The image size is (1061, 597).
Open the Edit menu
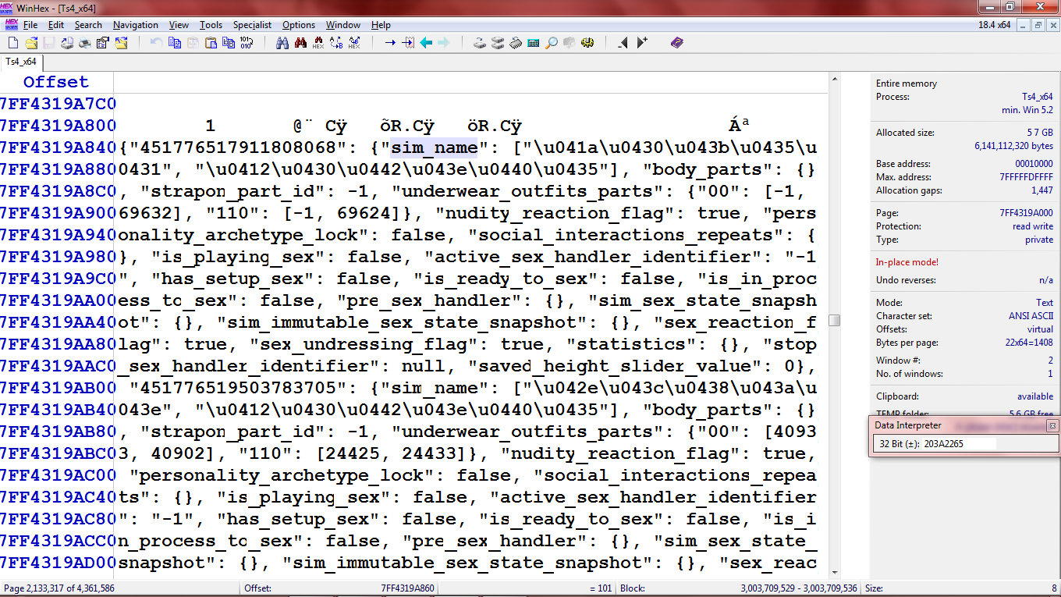pyautogui.click(x=56, y=25)
